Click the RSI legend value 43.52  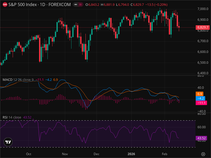(27, 117)
